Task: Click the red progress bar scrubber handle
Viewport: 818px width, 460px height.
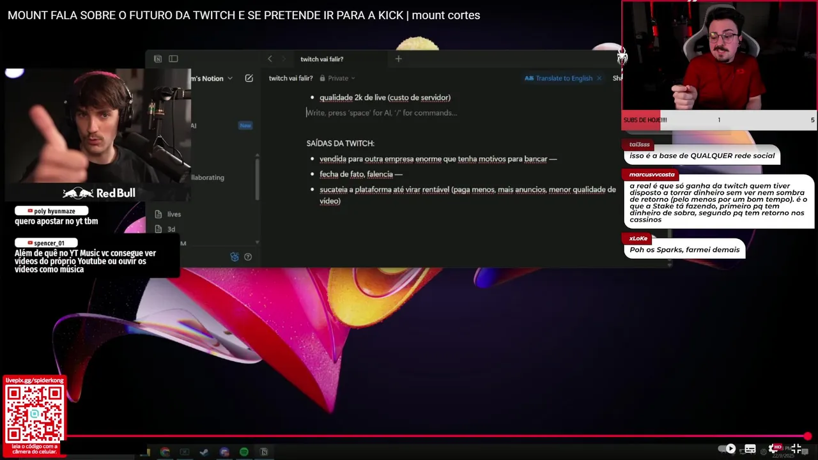Action: click(808, 436)
